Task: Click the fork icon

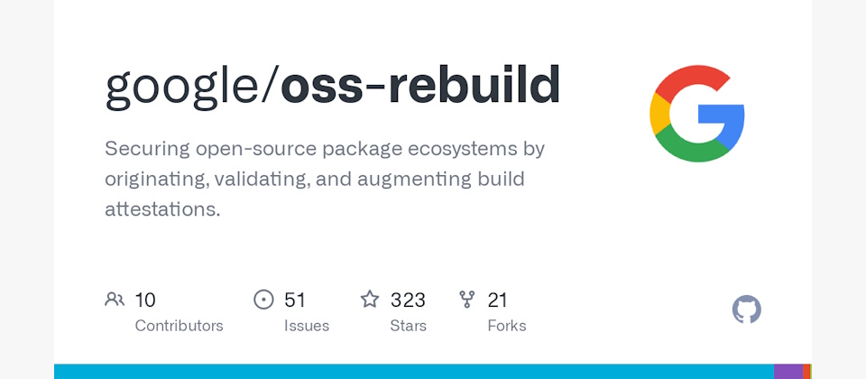Action: coord(466,300)
